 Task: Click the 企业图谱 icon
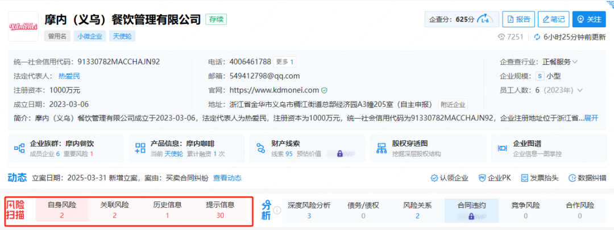point(503,149)
